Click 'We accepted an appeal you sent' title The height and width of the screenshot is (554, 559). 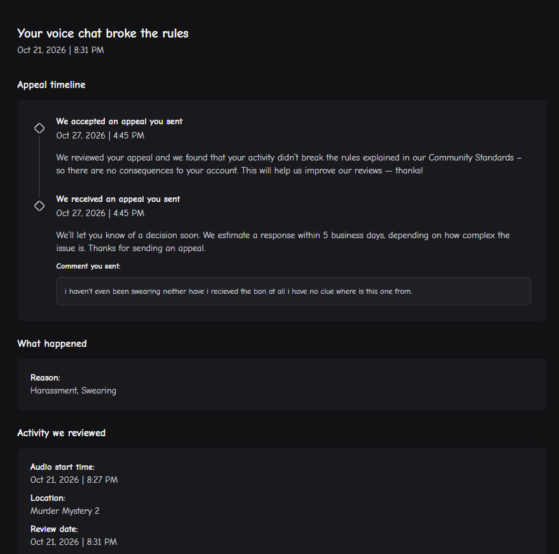pyautogui.click(x=119, y=122)
